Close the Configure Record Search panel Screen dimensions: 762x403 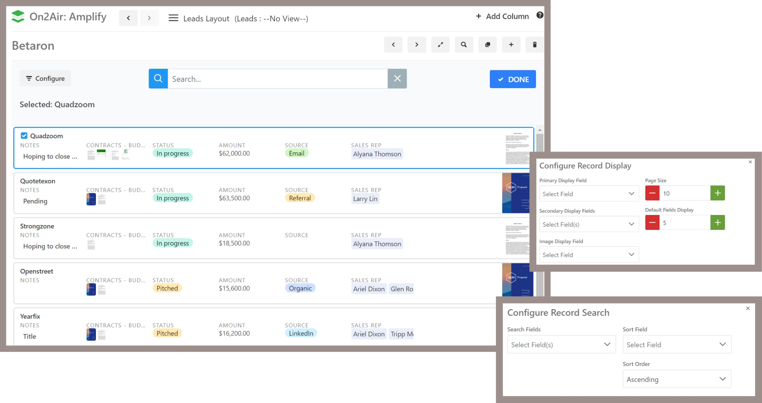pos(748,308)
